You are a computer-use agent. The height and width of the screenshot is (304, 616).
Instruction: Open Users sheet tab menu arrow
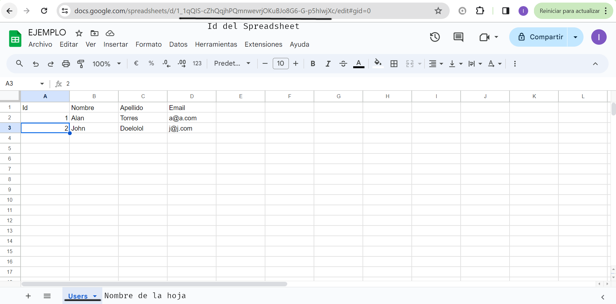(x=95, y=296)
